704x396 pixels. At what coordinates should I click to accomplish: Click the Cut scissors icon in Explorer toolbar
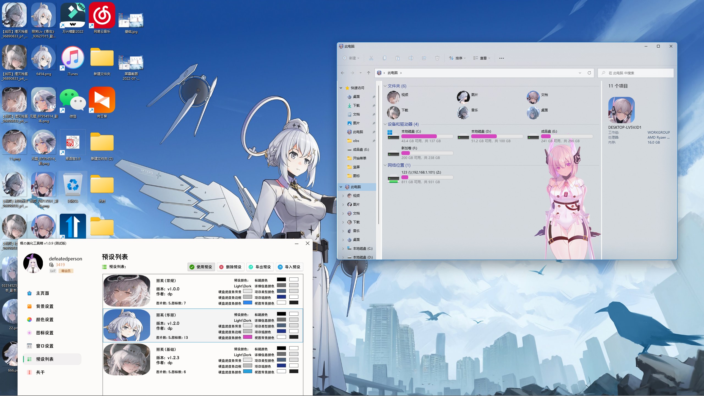click(x=371, y=58)
